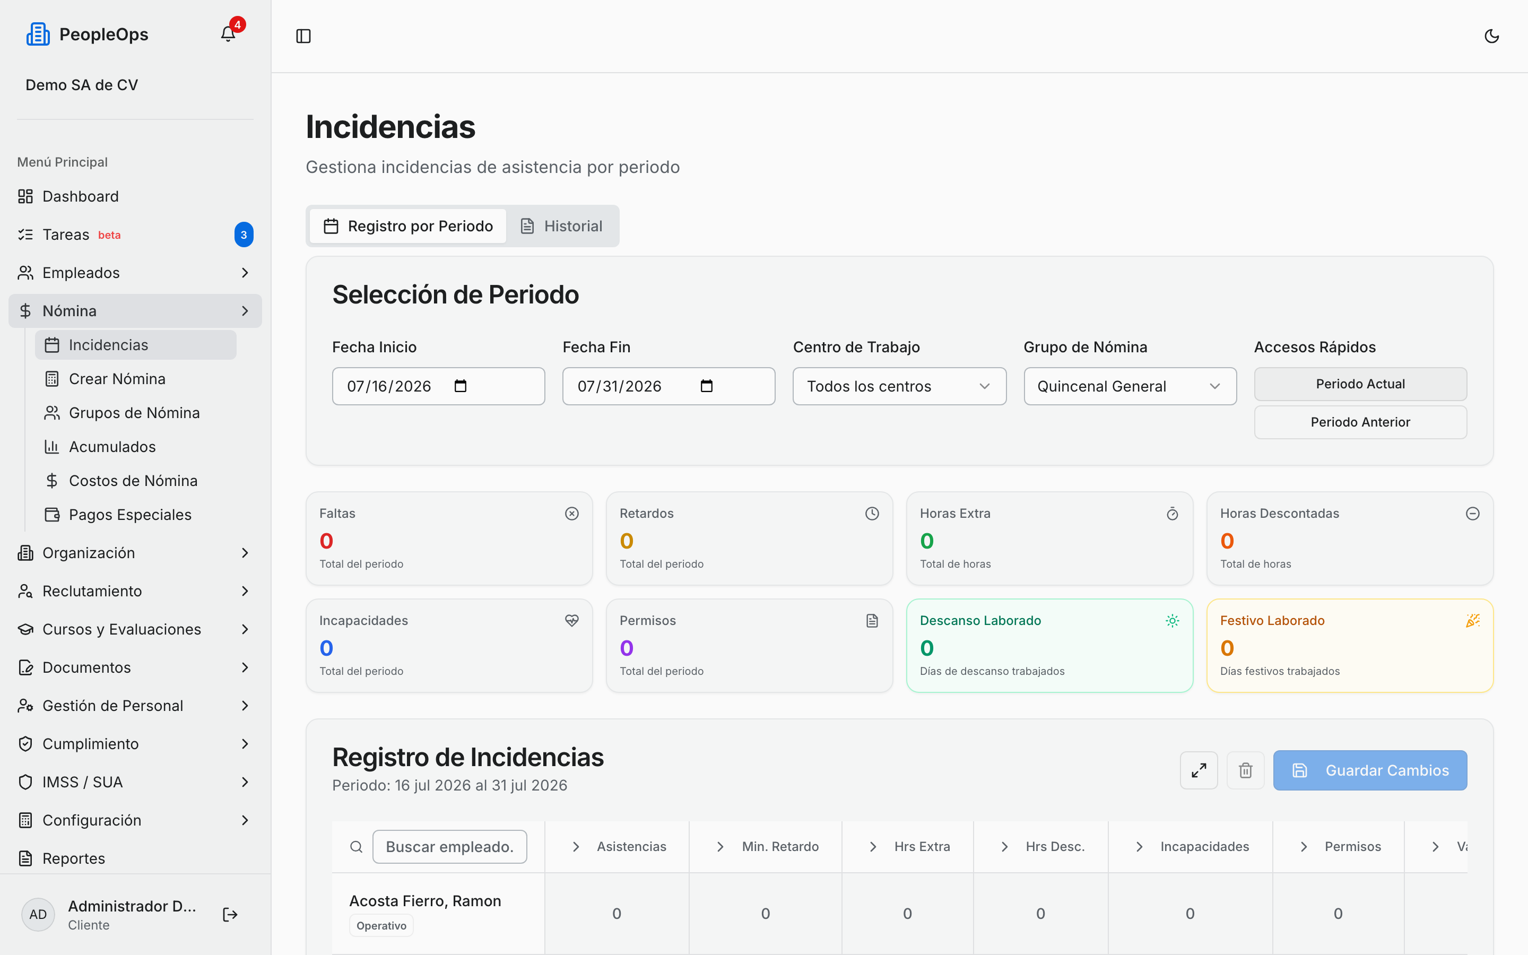Expand the Permisos column header
The width and height of the screenshot is (1528, 955).
1339,846
